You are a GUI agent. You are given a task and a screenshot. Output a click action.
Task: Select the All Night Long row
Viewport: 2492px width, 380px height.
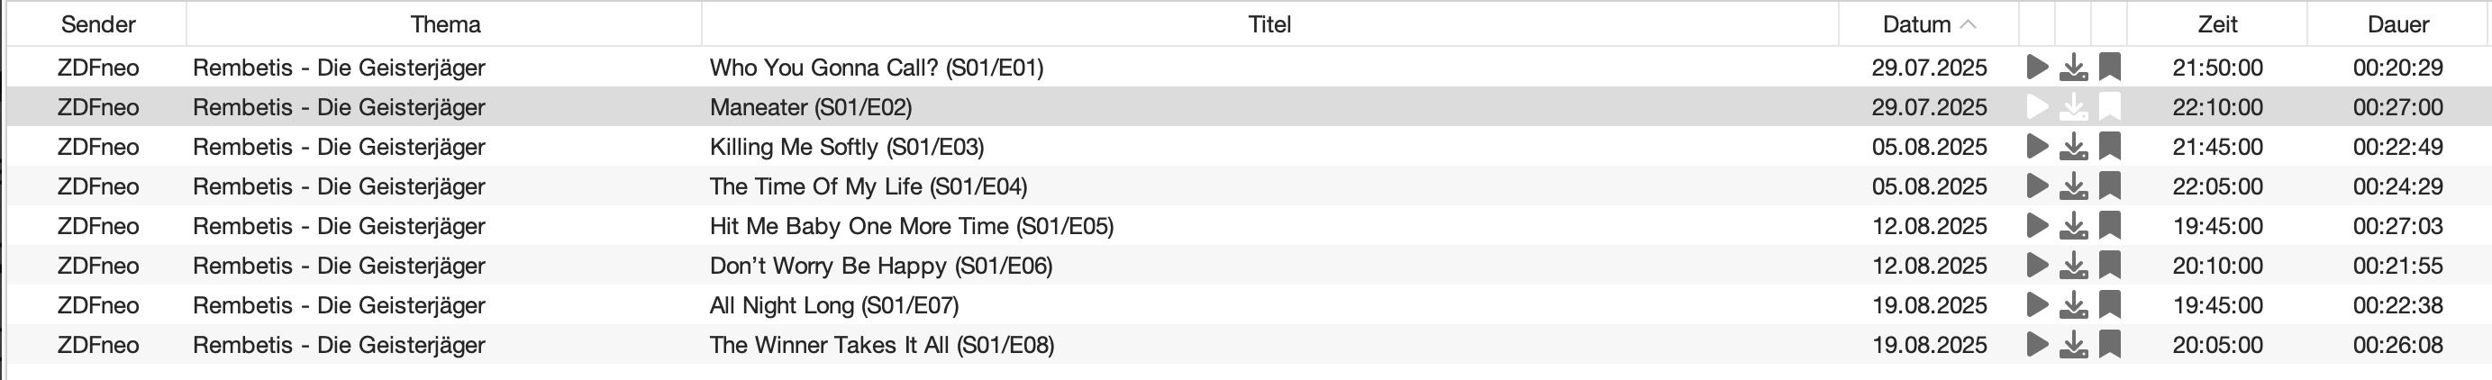(1246, 305)
